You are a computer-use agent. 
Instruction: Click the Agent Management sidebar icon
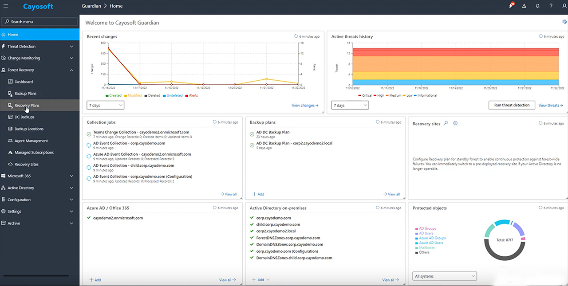click(x=11, y=141)
